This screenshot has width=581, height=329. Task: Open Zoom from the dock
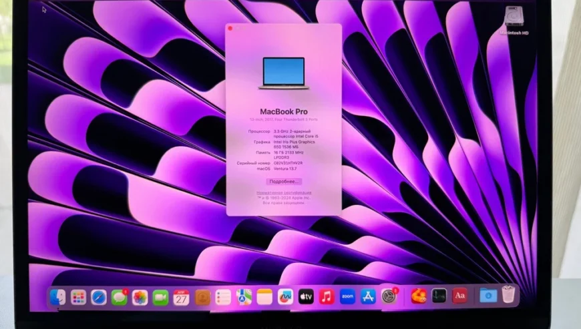[x=347, y=296]
